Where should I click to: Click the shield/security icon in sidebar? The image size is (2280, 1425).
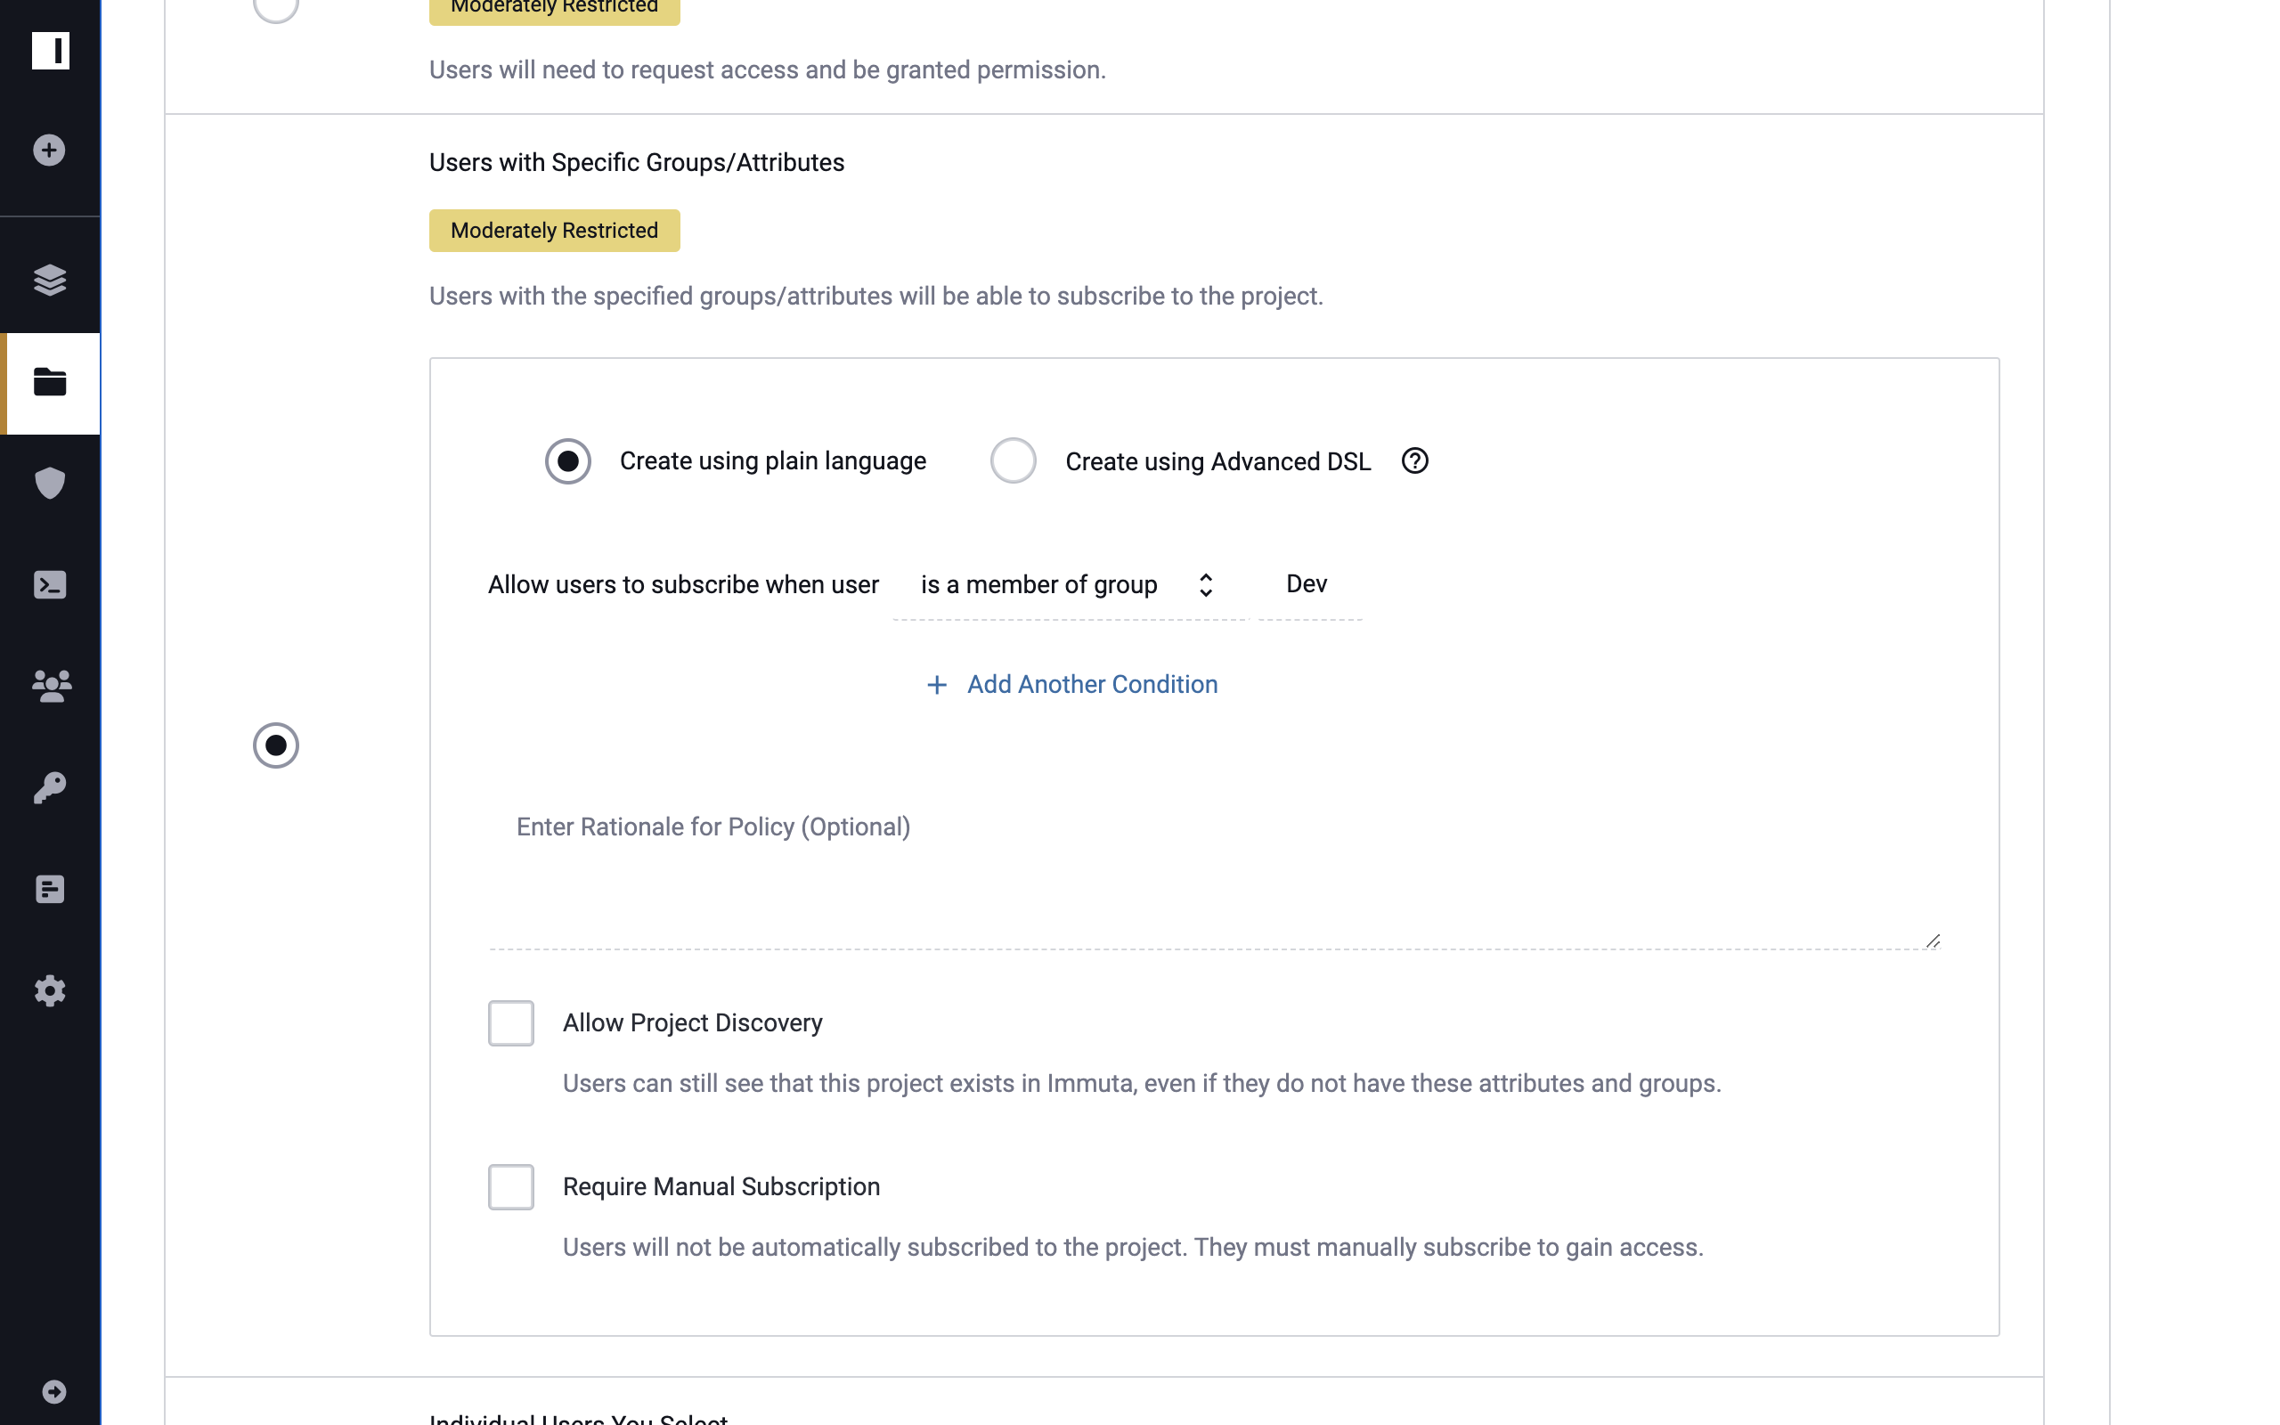click(x=49, y=483)
